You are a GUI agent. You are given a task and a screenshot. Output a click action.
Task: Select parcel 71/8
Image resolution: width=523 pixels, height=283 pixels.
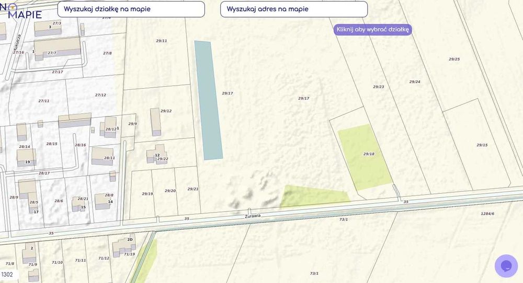coord(10,264)
